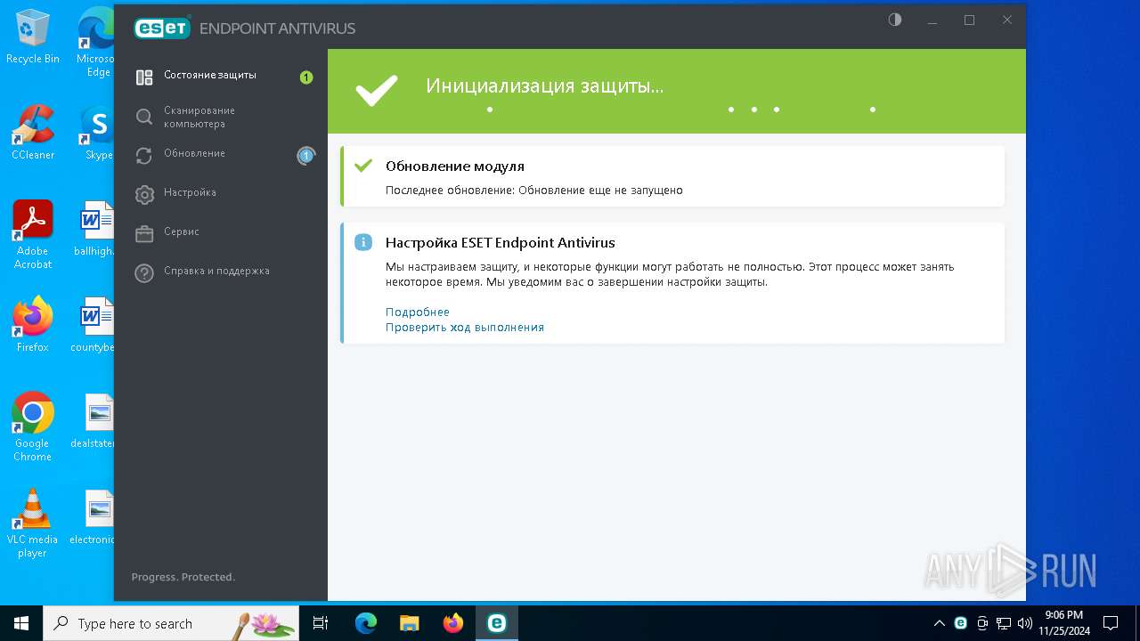Open the Skype desktop shortcut
Screen dimensions: 1140x641
[x=97, y=133]
